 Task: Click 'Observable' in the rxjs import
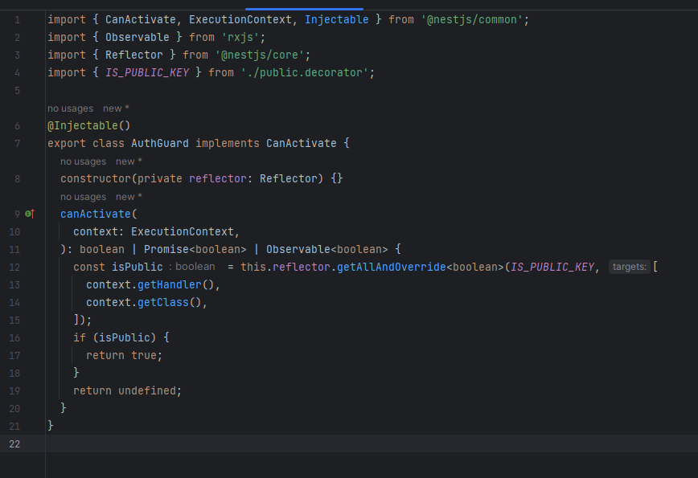click(x=138, y=37)
